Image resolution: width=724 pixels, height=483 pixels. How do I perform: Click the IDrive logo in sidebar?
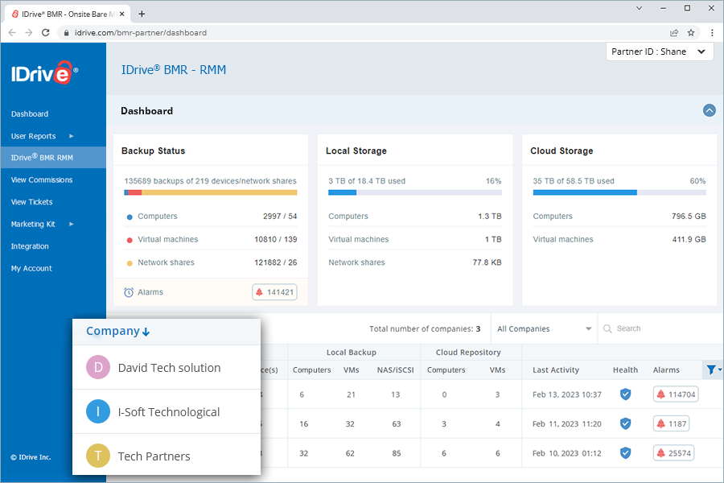coord(44,72)
